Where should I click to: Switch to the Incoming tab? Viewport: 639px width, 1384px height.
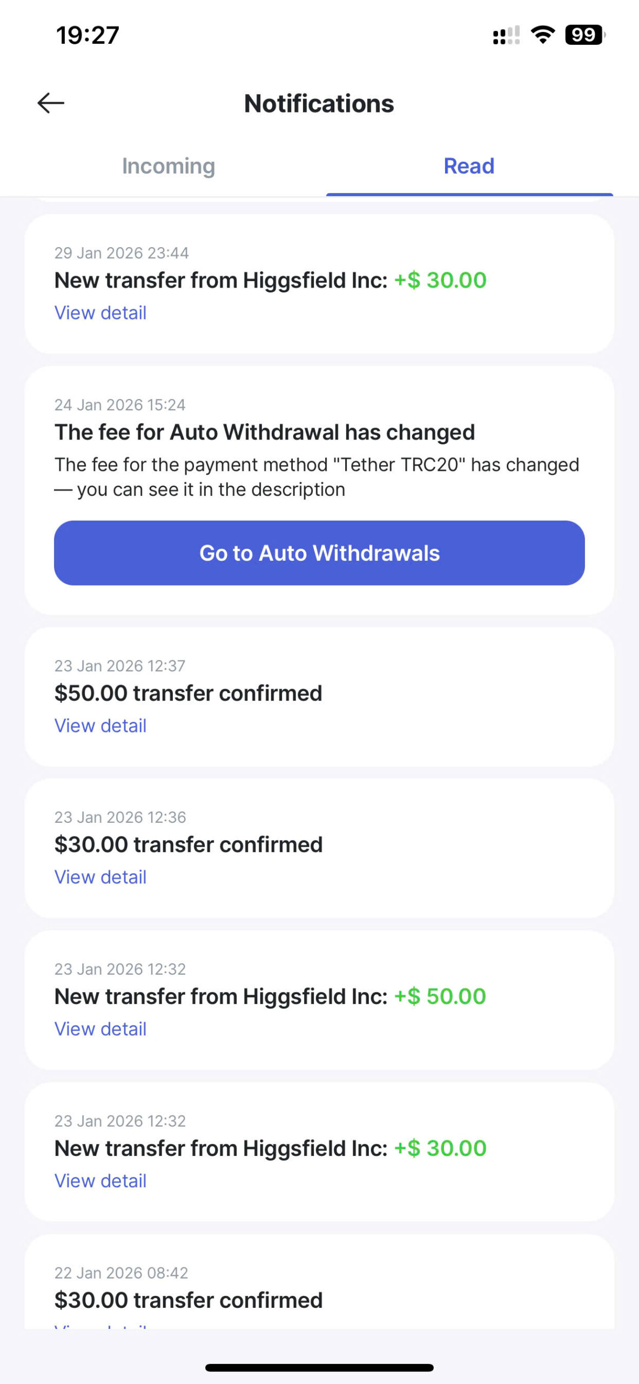click(169, 166)
